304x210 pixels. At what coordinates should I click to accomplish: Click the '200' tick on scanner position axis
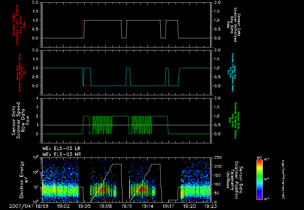218,166
